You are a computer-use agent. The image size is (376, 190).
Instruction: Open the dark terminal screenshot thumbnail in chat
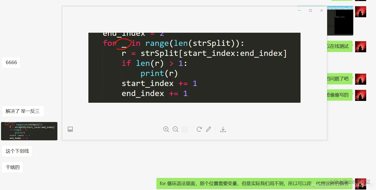[x=340, y=21]
